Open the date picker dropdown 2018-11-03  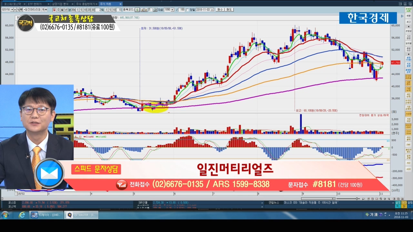212,10
